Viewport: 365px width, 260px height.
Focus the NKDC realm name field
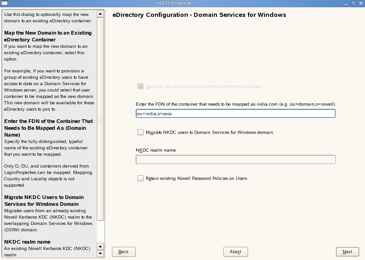236,159
